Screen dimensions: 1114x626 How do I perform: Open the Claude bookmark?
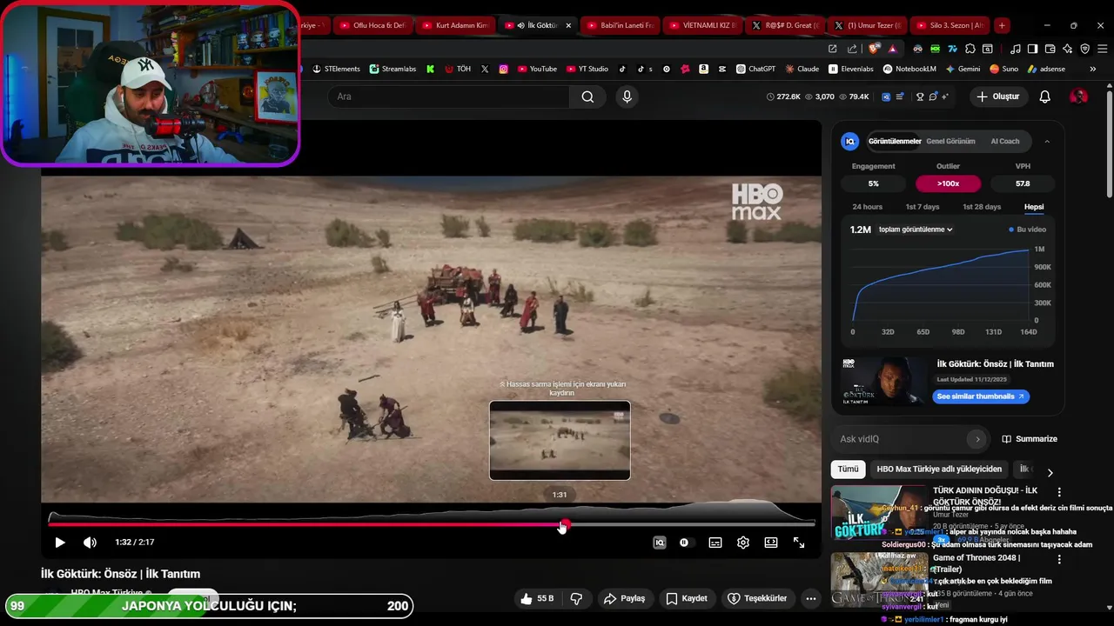pyautogui.click(x=802, y=69)
